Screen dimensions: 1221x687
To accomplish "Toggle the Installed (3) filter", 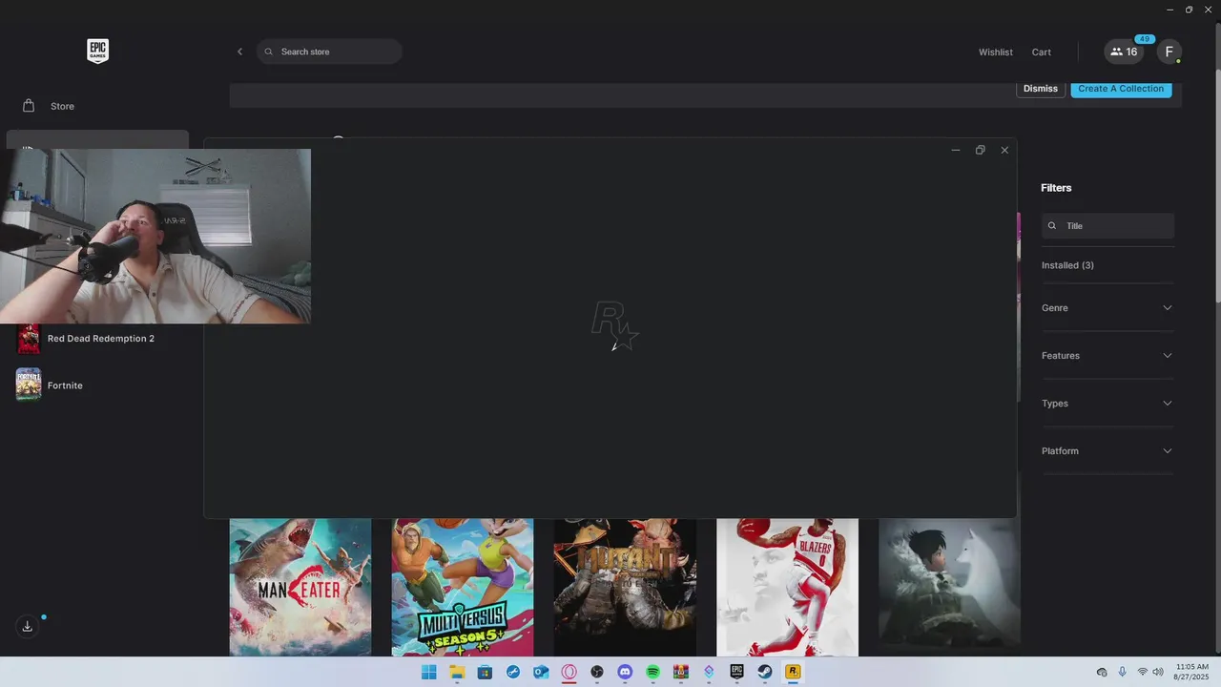I will click(x=1067, y=265).
